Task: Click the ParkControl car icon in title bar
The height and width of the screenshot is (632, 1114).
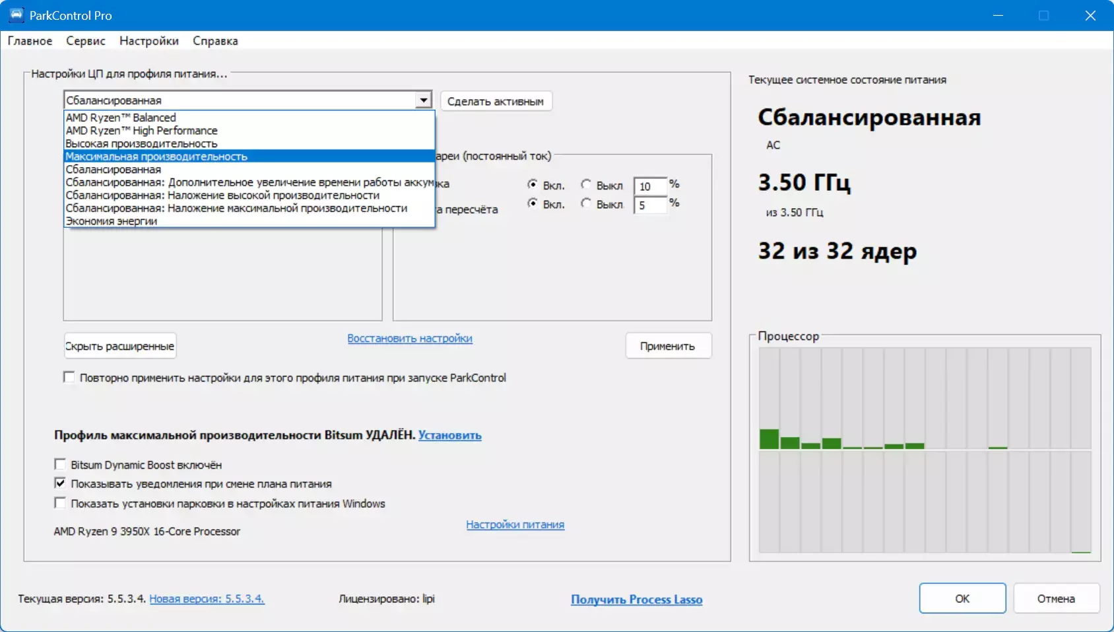Action: click(16, 15)
